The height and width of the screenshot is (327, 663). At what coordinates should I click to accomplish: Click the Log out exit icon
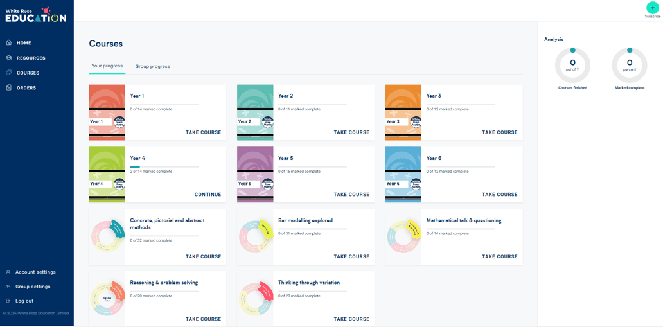click(x=8, y=301)
